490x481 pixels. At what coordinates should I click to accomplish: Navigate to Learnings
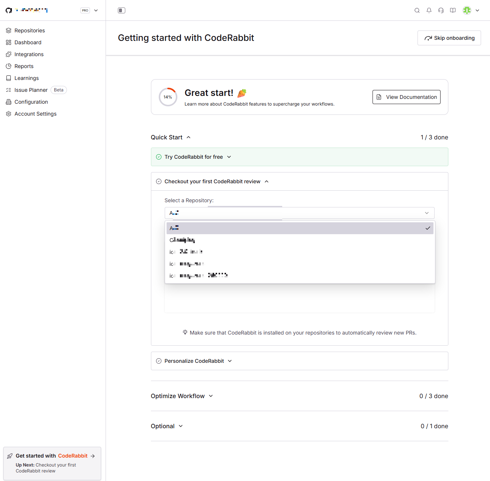point(26,78)
